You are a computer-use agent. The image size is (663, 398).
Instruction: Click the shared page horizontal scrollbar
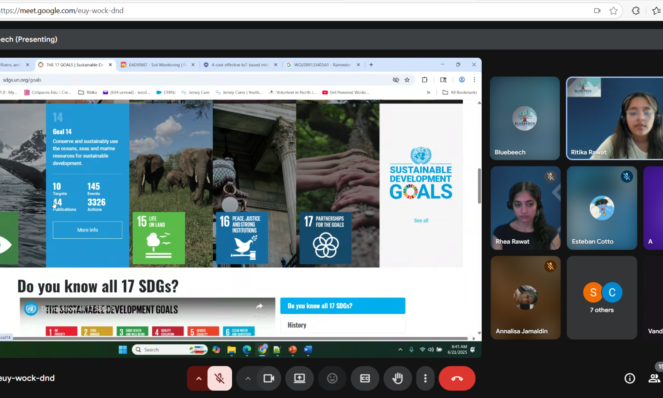[x=240, y=338]
